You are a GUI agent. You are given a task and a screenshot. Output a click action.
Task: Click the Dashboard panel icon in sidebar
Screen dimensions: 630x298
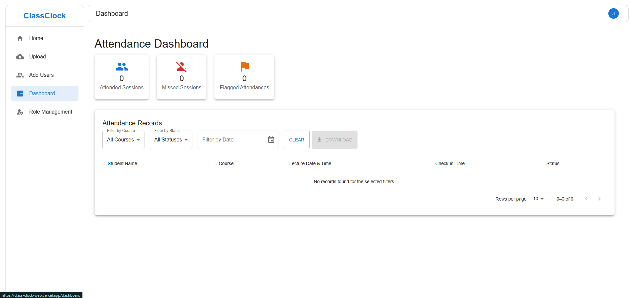20,93
